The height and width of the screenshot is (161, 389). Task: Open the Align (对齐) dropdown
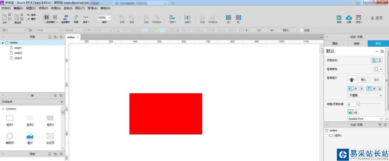(172, 19)
